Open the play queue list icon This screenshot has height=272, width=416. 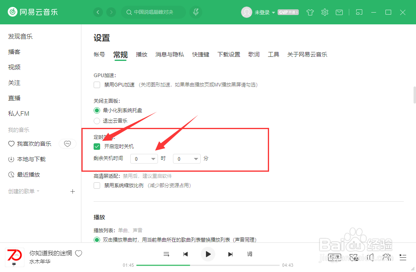click(403, 257)
